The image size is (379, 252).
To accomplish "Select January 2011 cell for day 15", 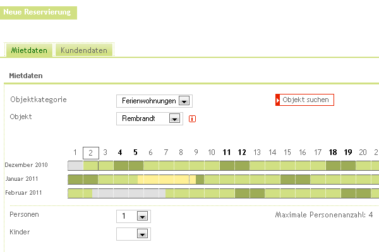I will [287, 180].
